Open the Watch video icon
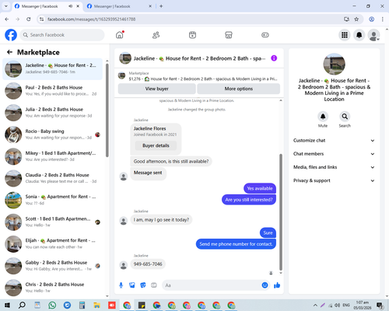389x311 pixels. 192,35
